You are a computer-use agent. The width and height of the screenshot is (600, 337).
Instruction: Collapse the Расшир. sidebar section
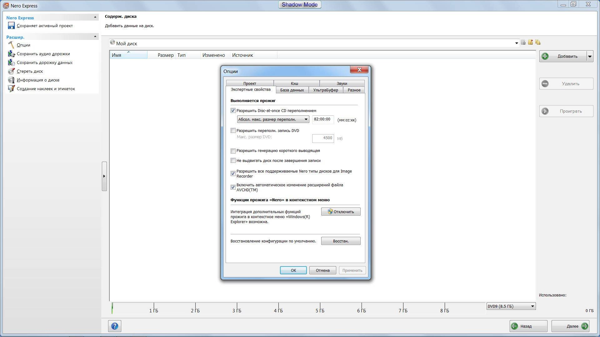pos(95,37)
